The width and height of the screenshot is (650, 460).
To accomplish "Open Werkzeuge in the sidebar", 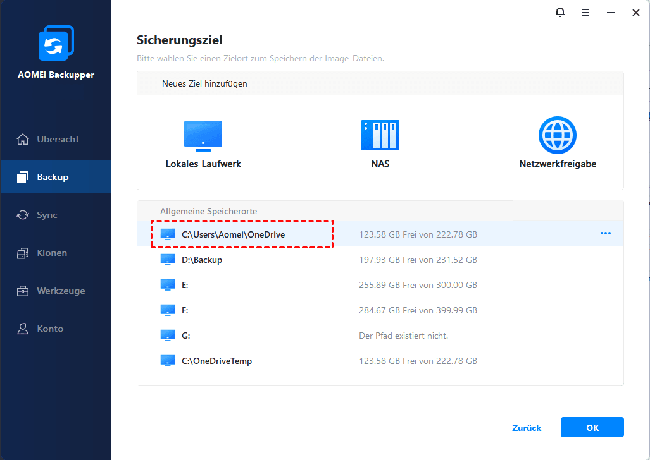I will (x=56, y=291).
